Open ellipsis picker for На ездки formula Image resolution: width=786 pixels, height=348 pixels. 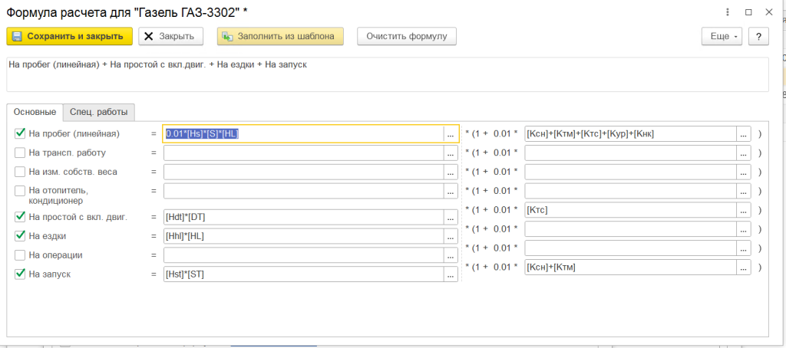tap(451, 236)
